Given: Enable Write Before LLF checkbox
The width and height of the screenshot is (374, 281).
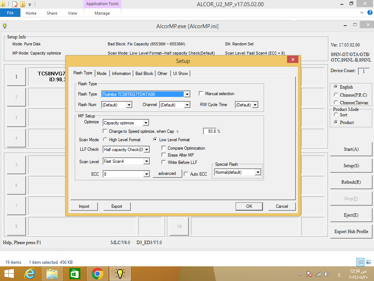Looking at the screenshot, I should [164, 162].
